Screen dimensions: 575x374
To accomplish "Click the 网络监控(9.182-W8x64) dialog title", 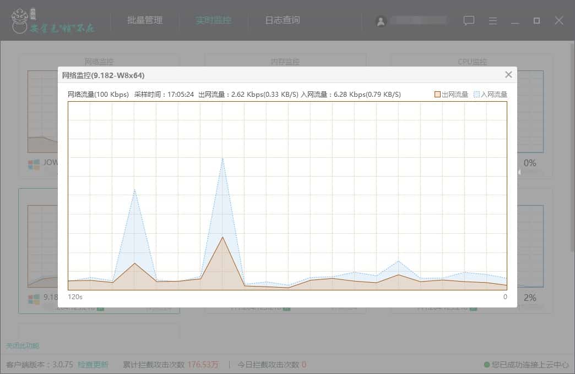I will (103, 75).
